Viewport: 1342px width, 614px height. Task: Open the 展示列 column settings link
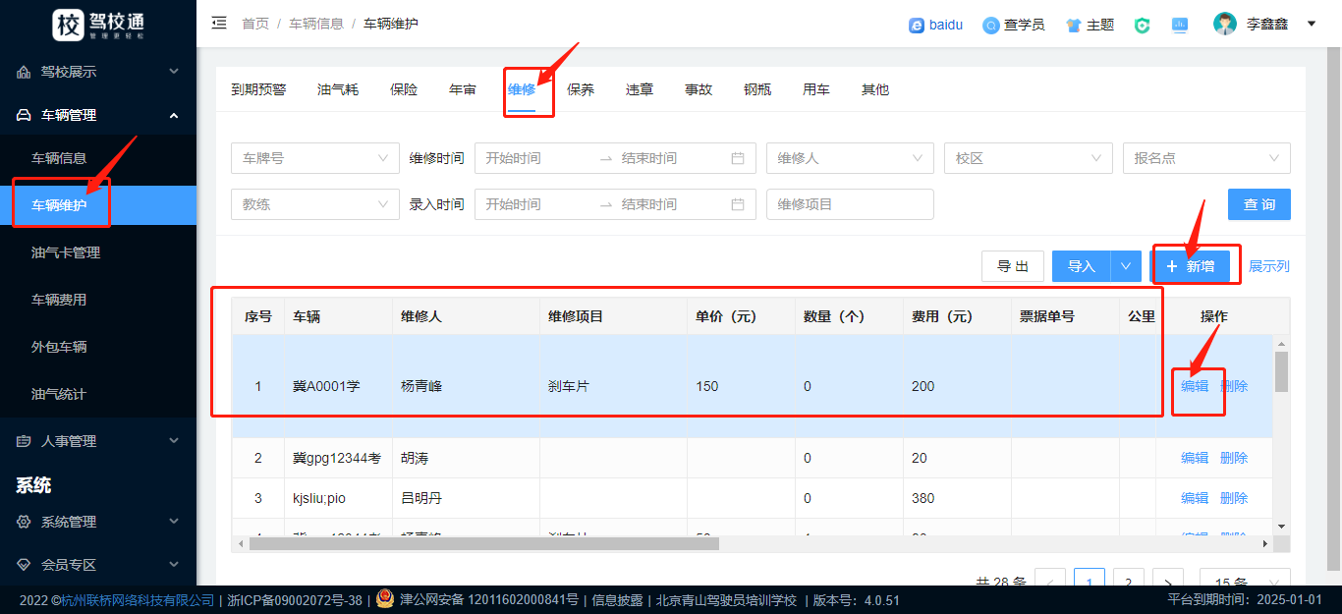[x=1269, y=266]
